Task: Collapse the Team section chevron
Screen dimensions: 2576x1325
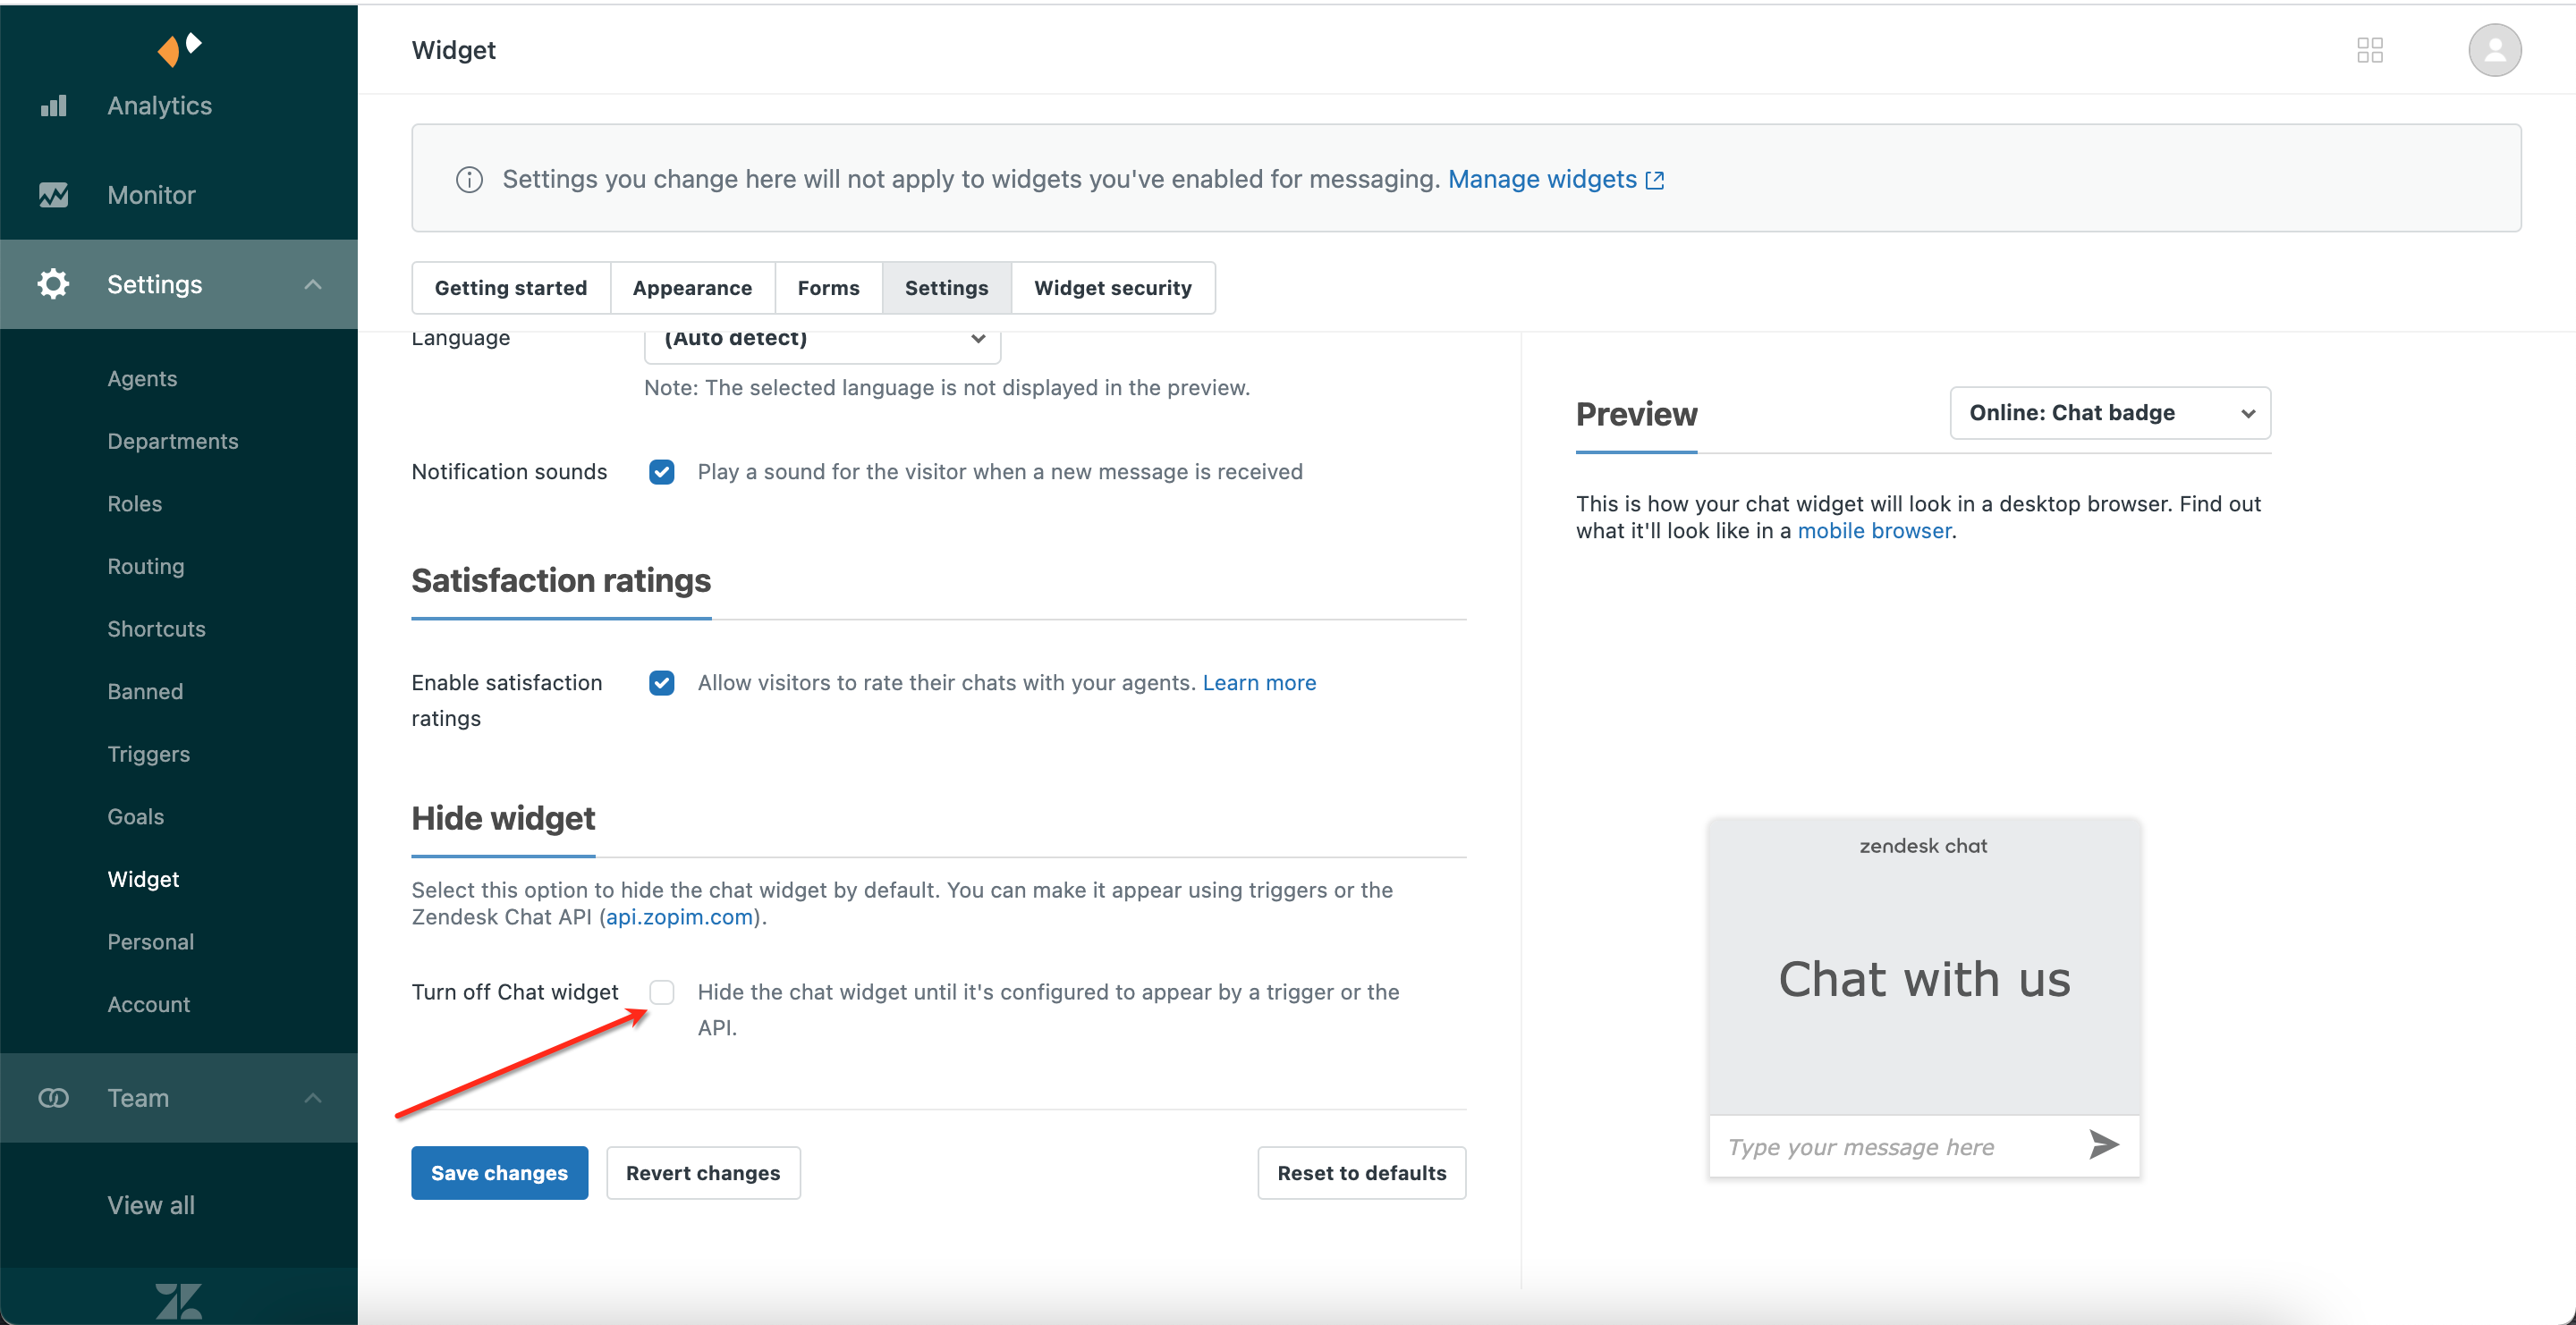Action: point(313,1097)
